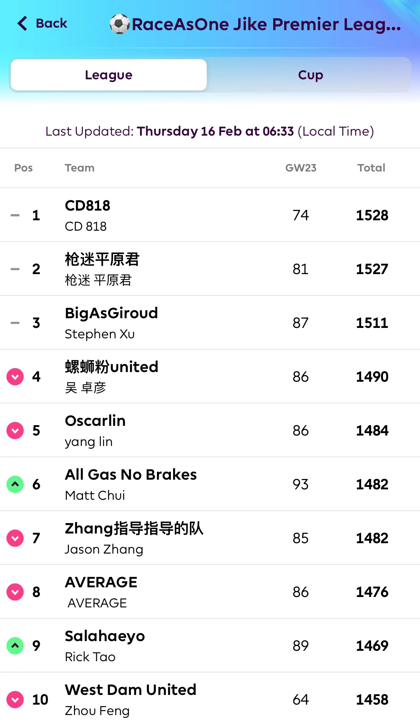
Task: Click the Total column header
Action: [x=371, y=168]
